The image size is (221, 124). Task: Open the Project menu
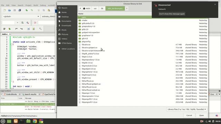pos(28,5)
